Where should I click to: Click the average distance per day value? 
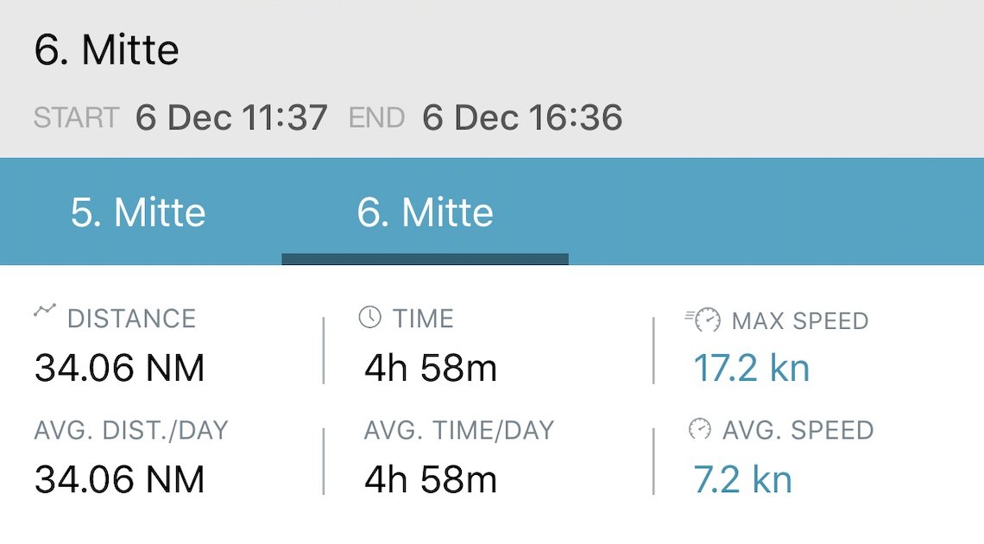click(120, 479)
